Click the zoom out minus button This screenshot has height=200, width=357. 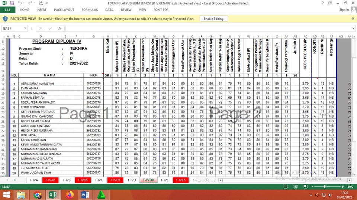pos(313,187)
